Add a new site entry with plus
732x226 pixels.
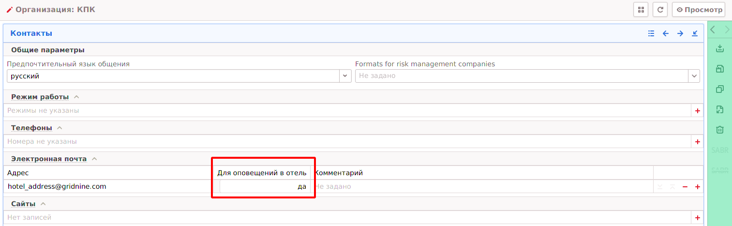click(697, 218)
